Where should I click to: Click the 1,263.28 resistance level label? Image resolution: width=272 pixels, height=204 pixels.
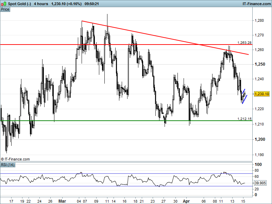tap(244, 42)
